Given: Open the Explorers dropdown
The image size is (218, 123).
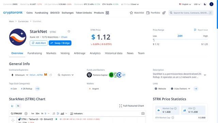Looking at the screenshot, I should pyautogui.click(x=66, y=75).
